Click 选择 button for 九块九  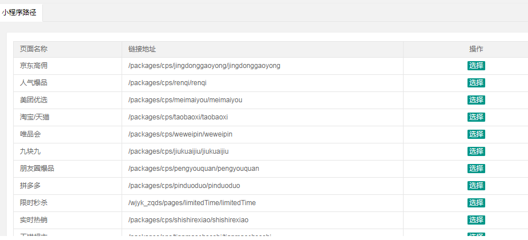click(x=476, y=151)
